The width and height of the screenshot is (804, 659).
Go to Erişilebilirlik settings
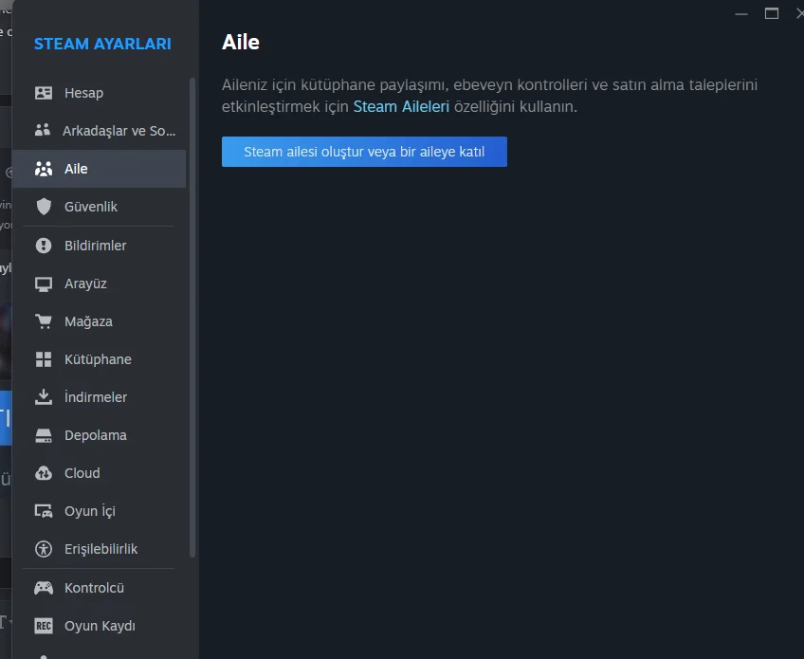tap(99, 549)
